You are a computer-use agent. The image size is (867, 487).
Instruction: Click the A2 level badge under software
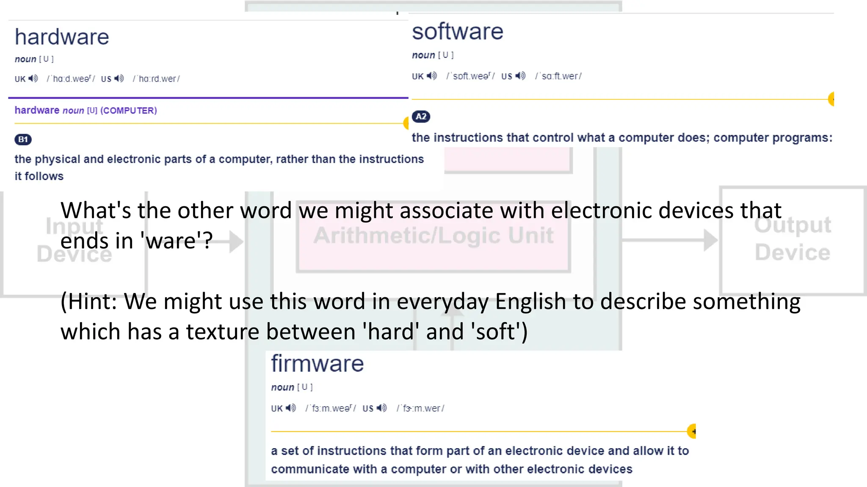tap(421, 117)
